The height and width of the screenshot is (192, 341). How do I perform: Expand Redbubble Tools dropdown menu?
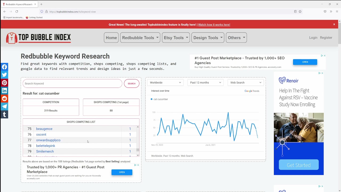pyautogui.click(x=140, y=38)
